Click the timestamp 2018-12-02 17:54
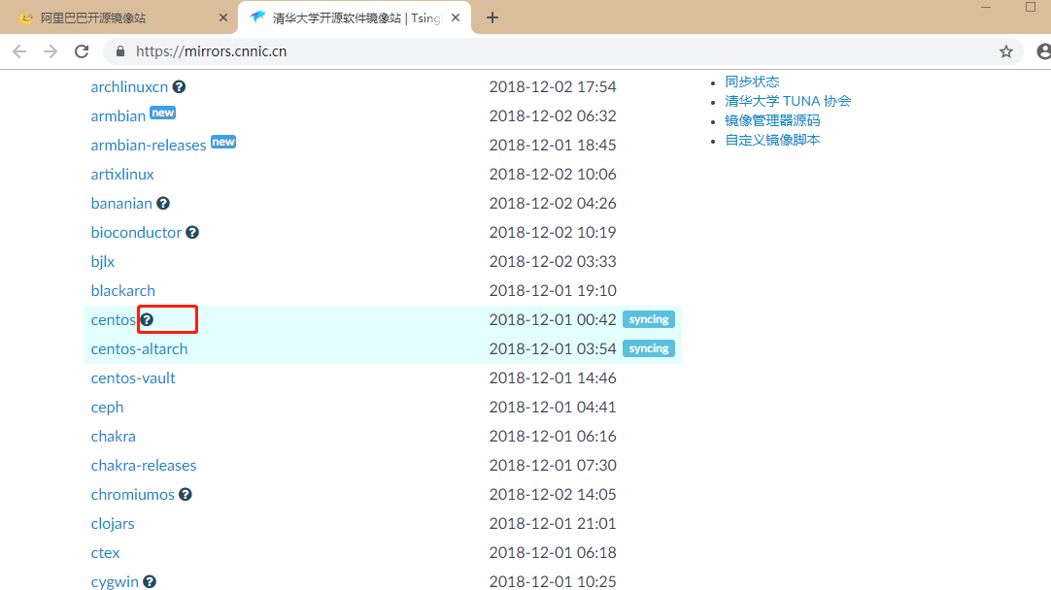This screenshot has width=1051, height=590. click(x=553, y=87)
